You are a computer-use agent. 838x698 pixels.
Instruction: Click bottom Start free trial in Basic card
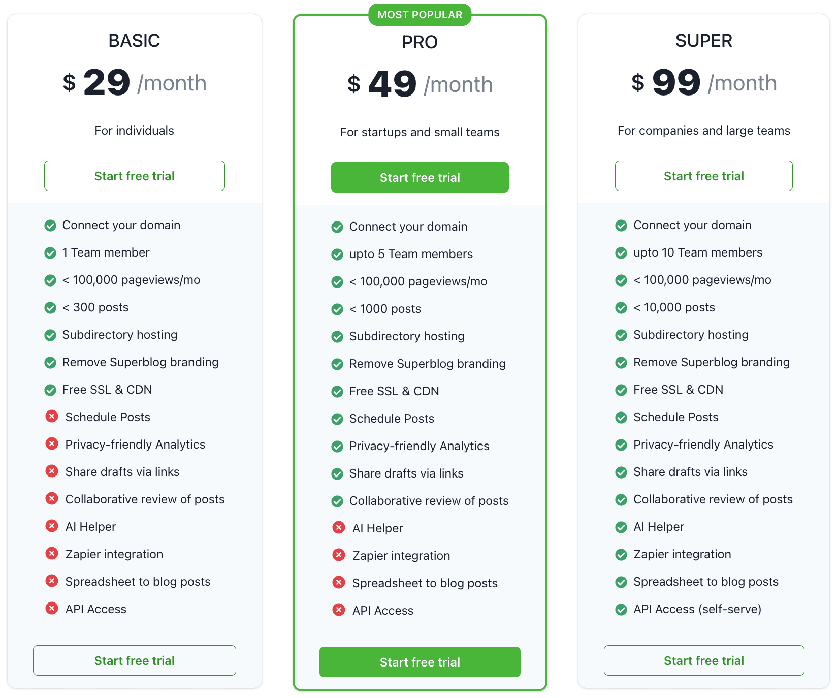[135, 660]
